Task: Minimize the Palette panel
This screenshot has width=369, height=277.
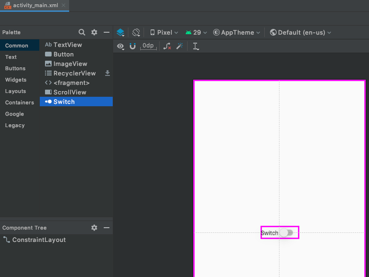Action: [107, 32]
